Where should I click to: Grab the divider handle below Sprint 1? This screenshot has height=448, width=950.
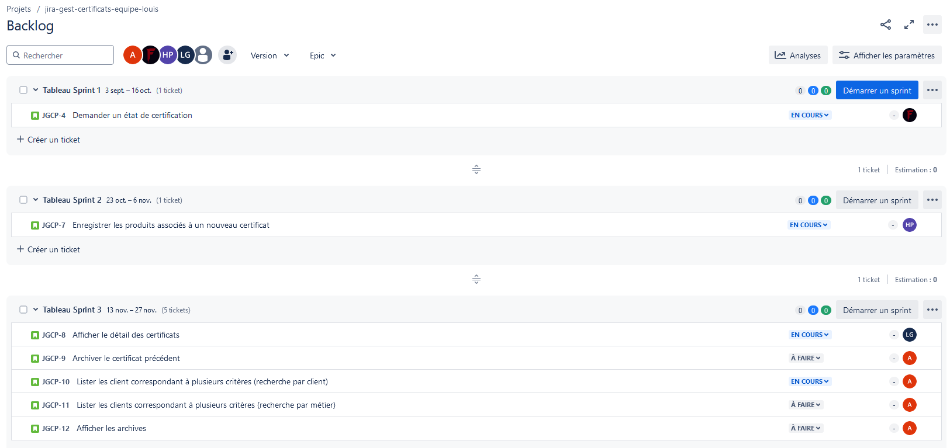(476, 169)
